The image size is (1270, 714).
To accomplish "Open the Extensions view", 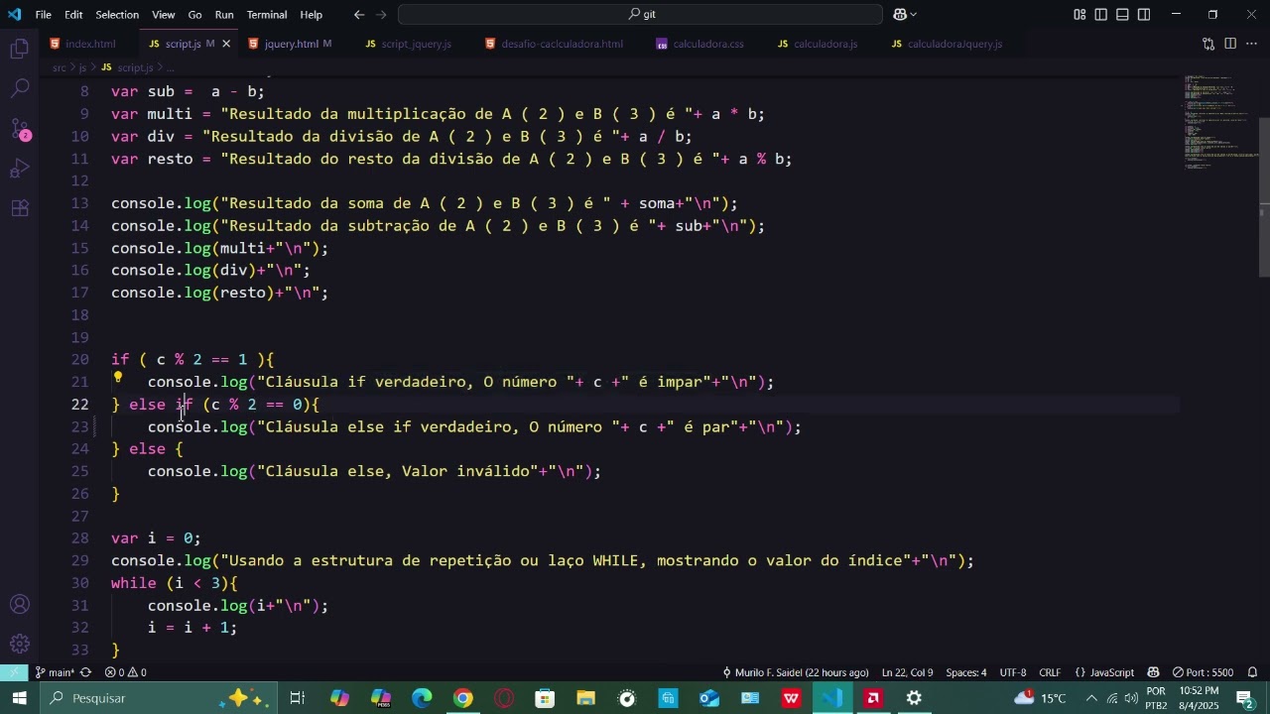I will (x=19, y=209).
